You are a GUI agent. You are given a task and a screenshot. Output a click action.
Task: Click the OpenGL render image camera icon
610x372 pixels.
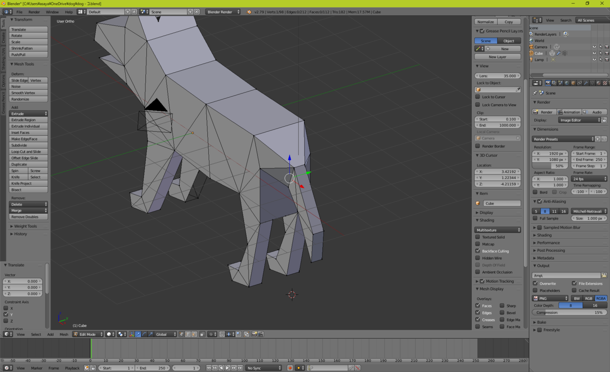[x=254, y=334]
